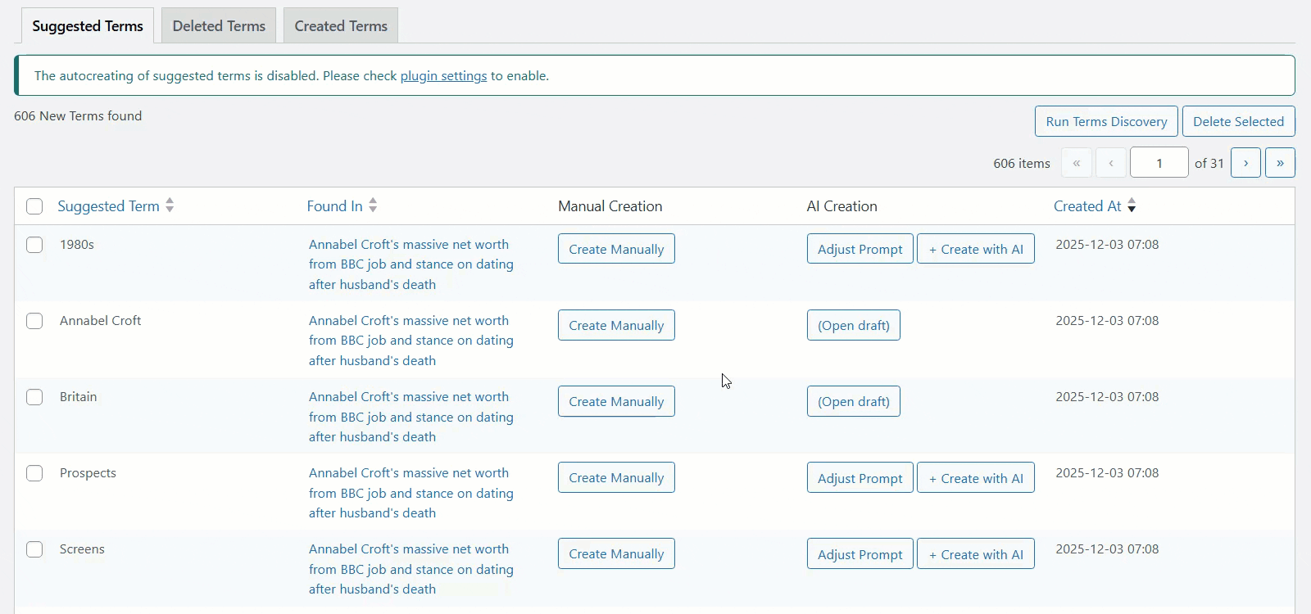This screenshot has width=1311, height=614.
Task: Open the article link in Britain row
Action: [411, 417]
